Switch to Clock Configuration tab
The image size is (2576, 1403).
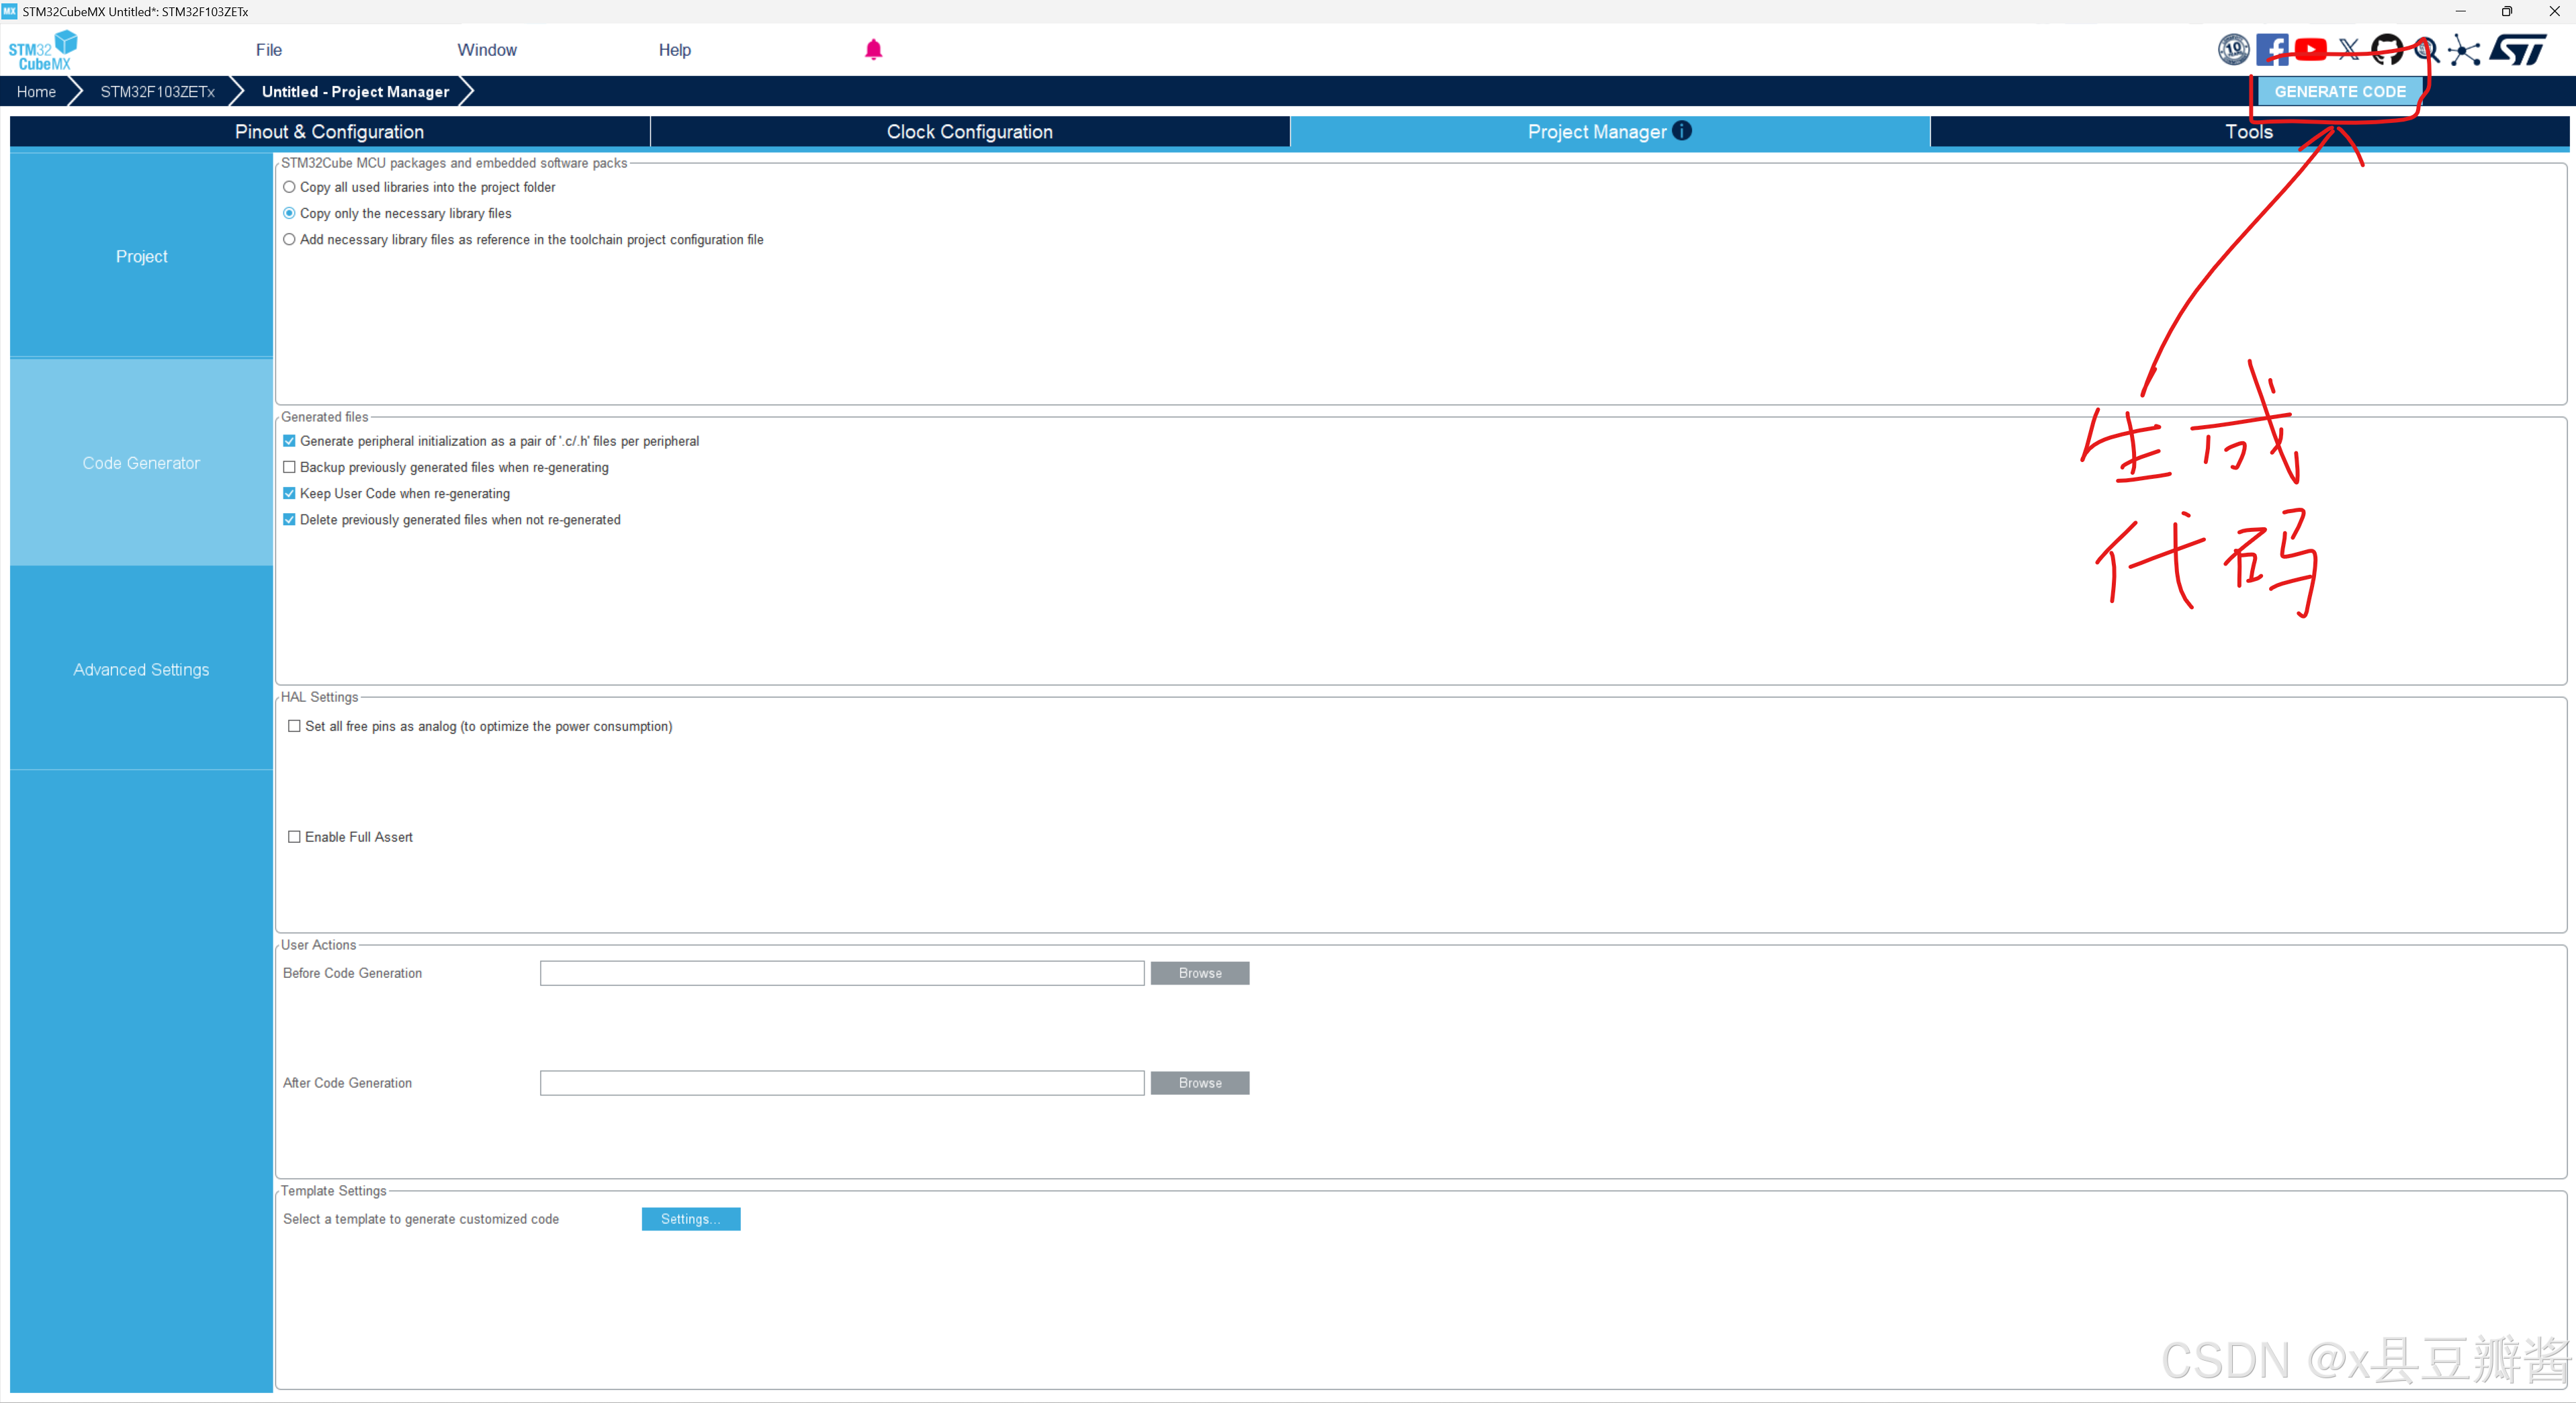tap(969, 132)
